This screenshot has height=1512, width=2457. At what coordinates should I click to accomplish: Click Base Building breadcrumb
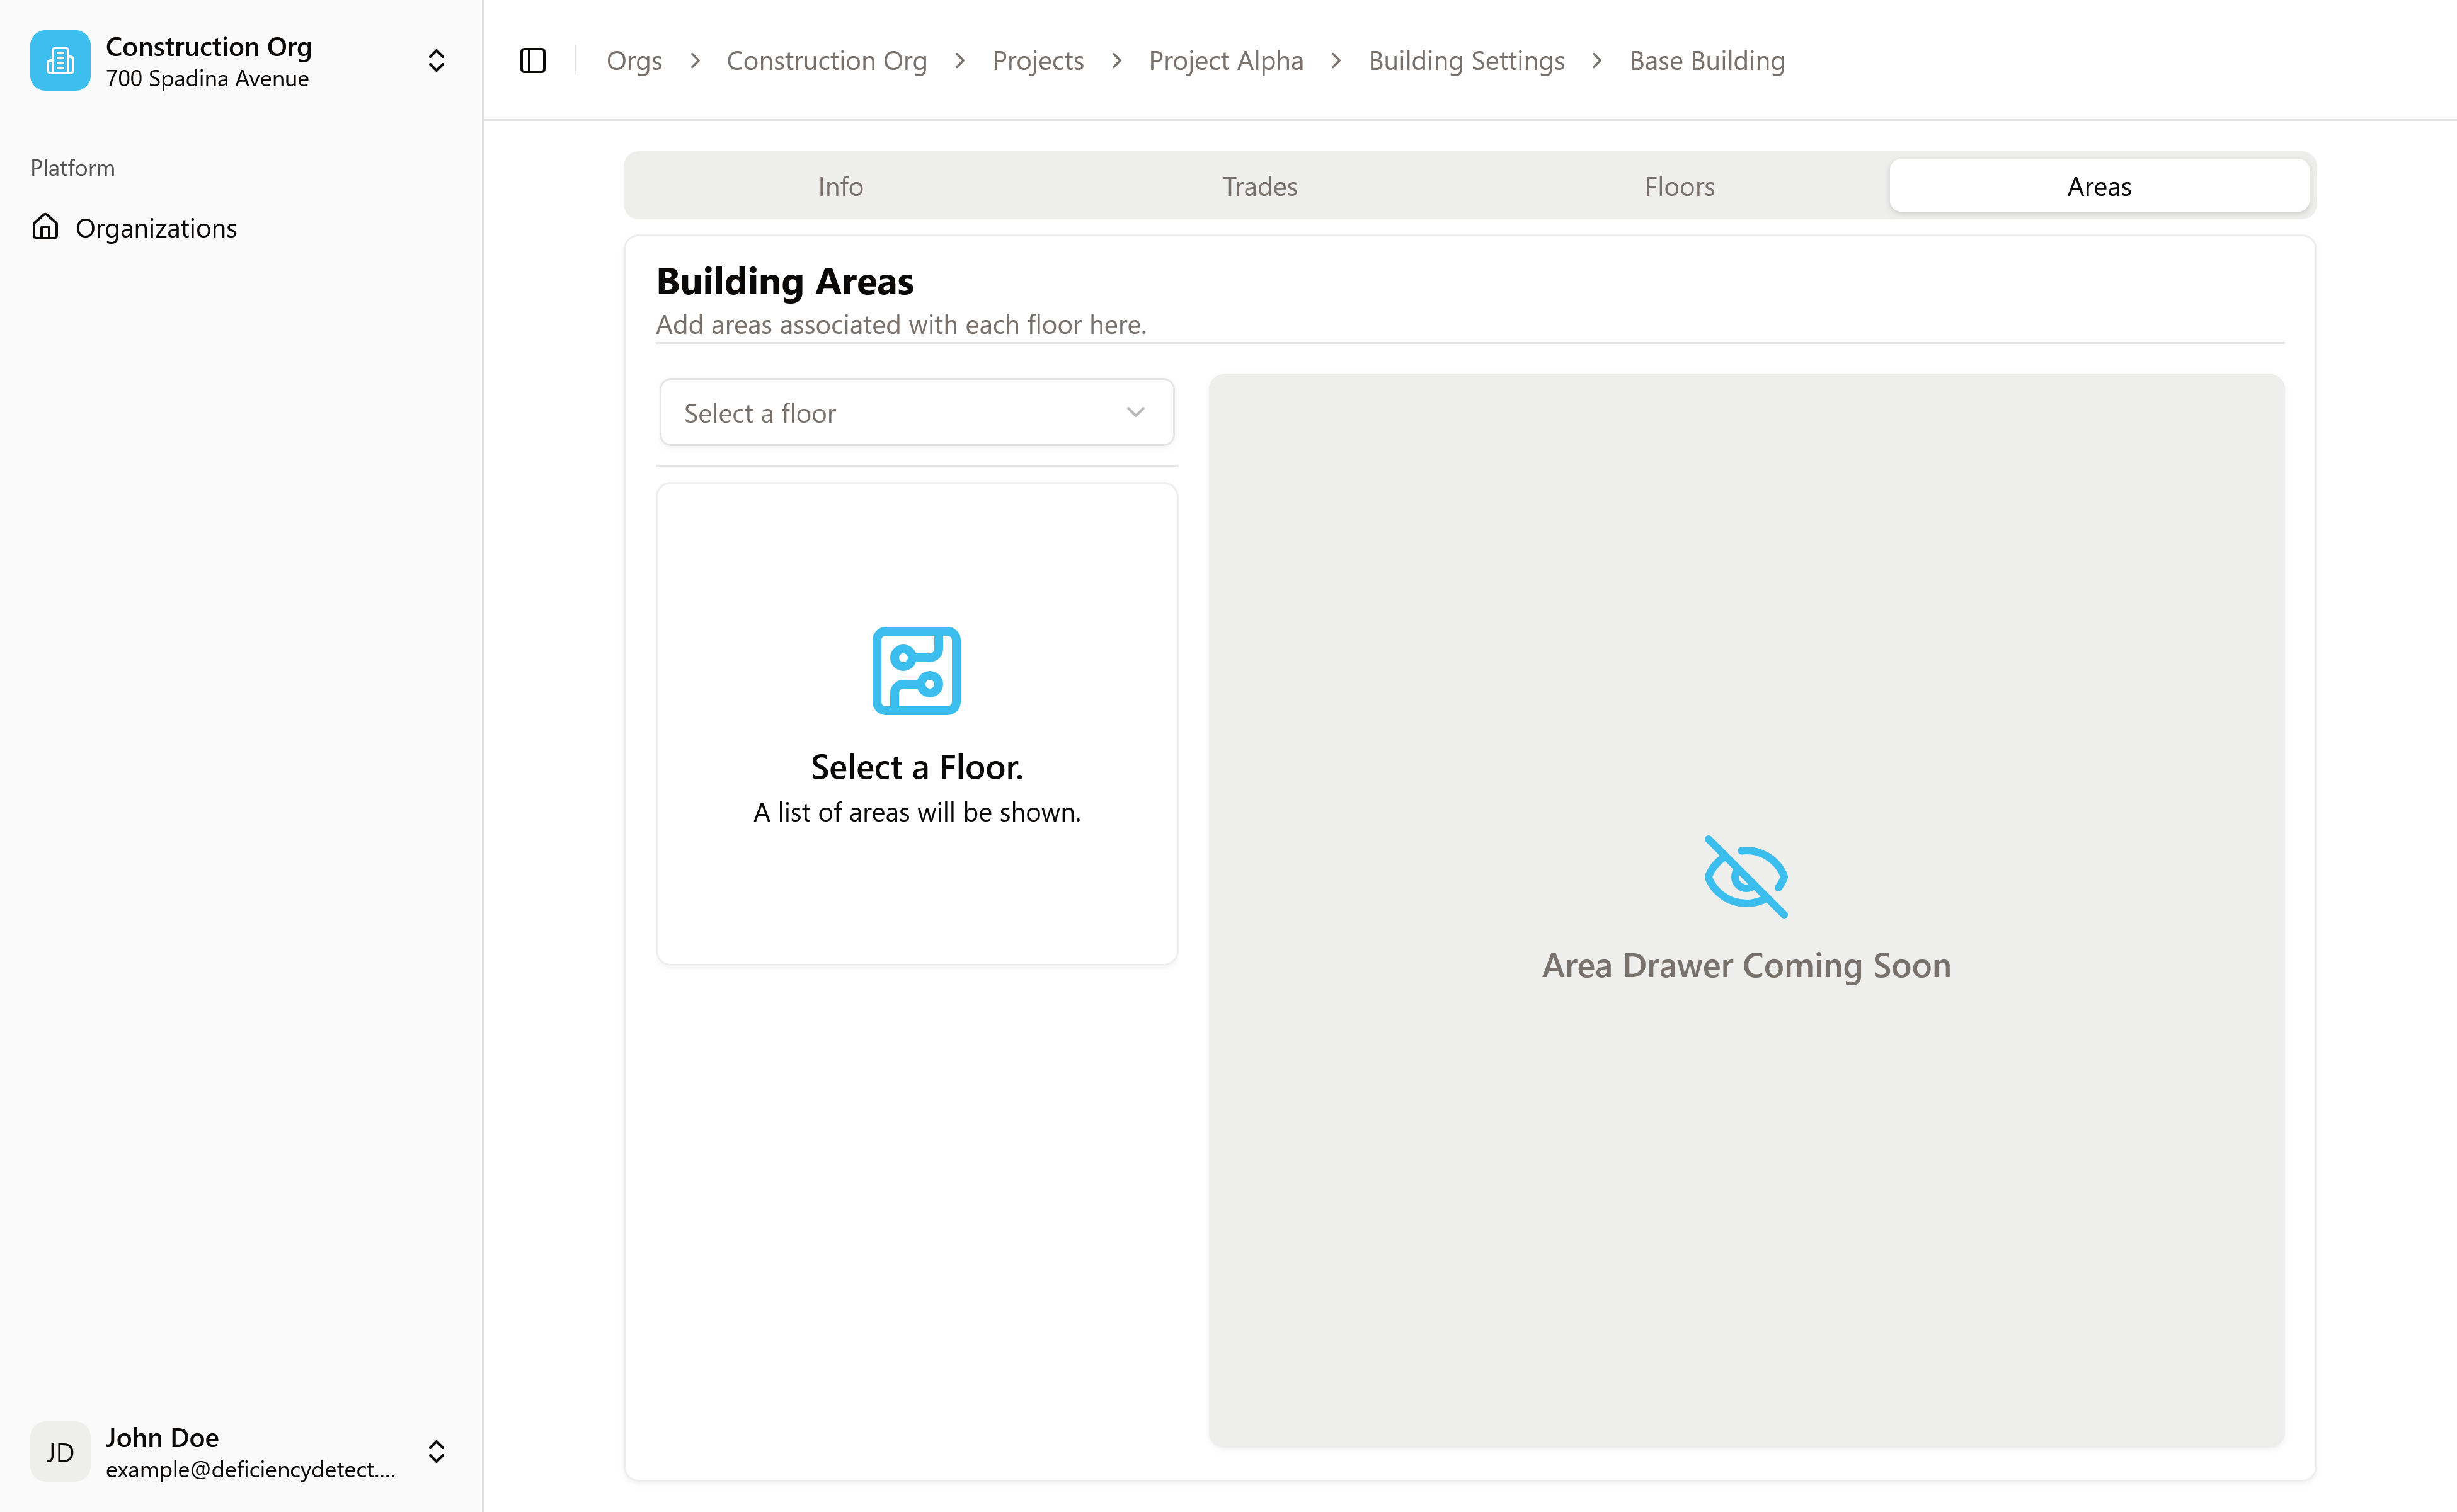1707,61
